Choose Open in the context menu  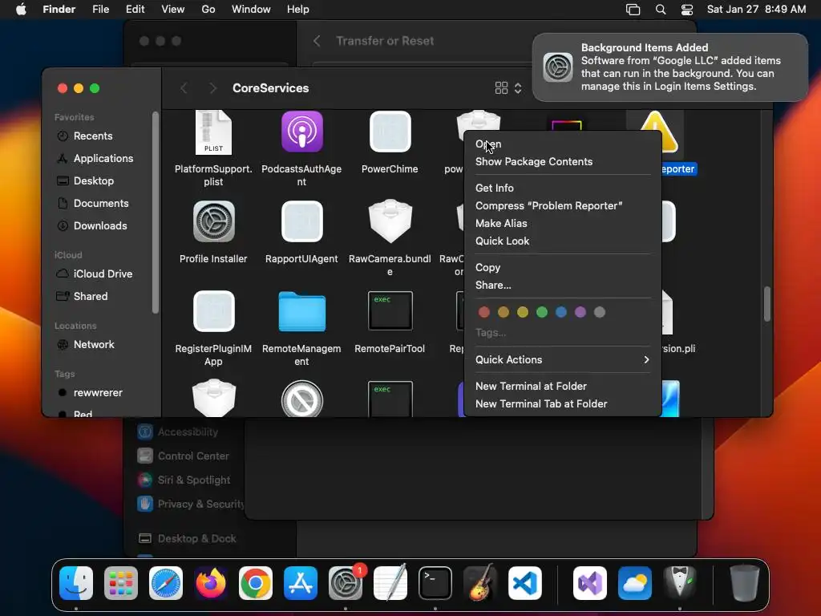(x=562, y=144)
